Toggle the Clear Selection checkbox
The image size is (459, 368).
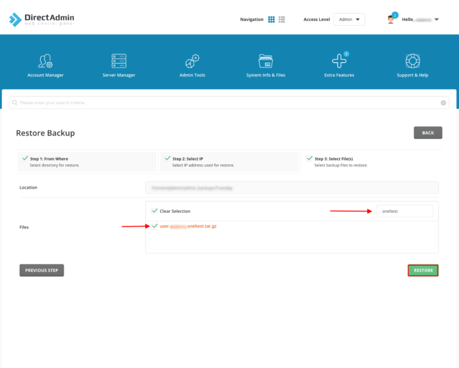pos(155,211)
